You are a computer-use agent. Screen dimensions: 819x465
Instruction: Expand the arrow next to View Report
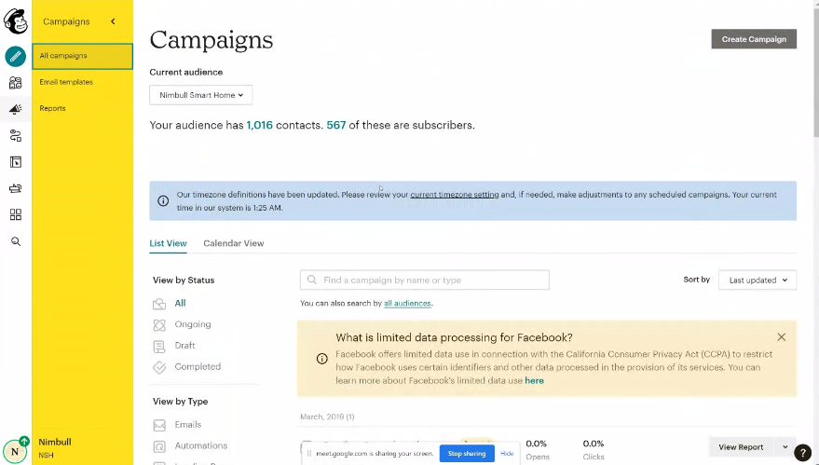(x=785, y=447)
